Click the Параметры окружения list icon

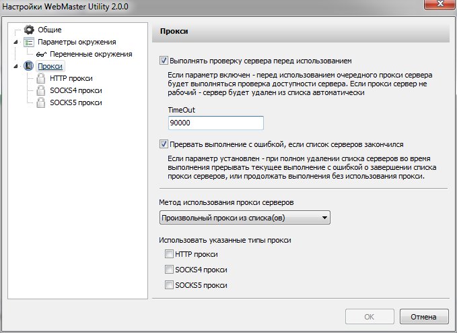(x=29, y=42)
